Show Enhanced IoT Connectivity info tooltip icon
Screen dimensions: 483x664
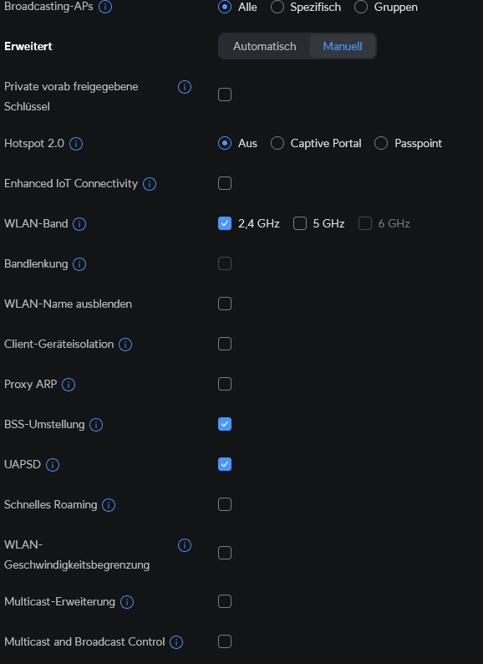coord(150,184)
